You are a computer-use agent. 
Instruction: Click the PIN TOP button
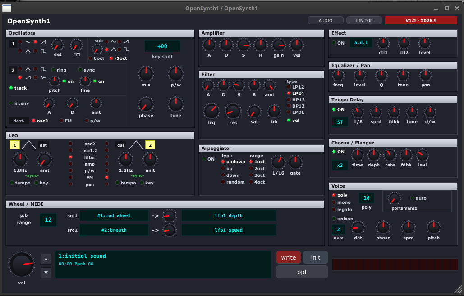364,20
